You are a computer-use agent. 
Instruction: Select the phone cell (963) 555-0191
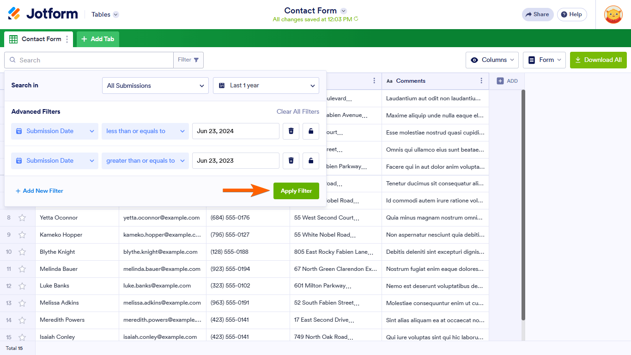point(248,303)
